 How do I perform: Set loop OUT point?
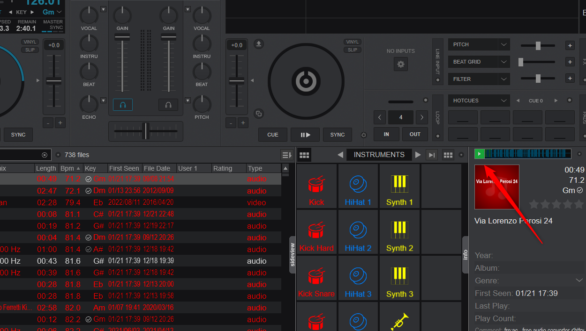click(x=415, y=134)
